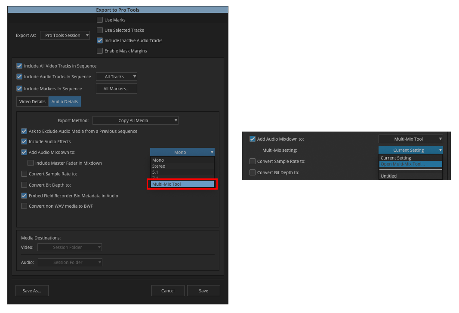This screenshot has width=459, height=313.
Task: Select Stereo from mixdown list
Action: coord(182,166)
